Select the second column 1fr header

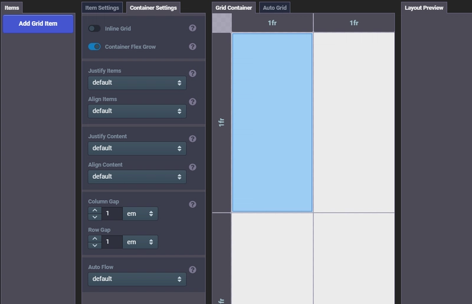click(354, 23)
